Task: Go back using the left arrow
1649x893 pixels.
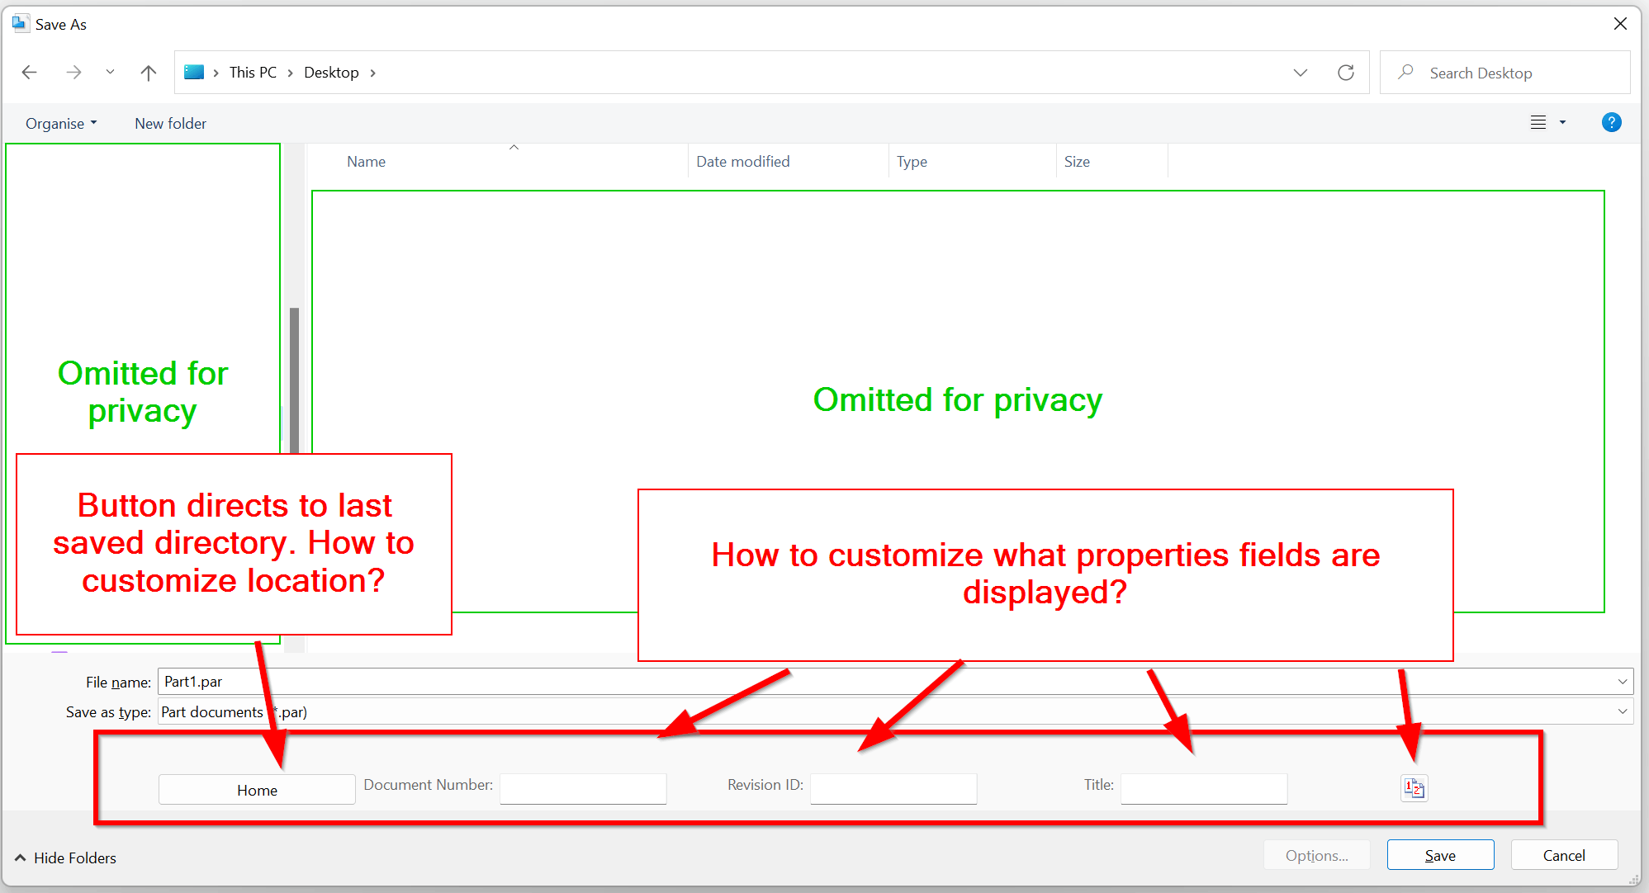Action: point(30,73)
